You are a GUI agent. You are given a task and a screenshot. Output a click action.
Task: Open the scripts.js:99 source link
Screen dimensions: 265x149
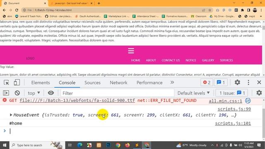pos(234,109)
